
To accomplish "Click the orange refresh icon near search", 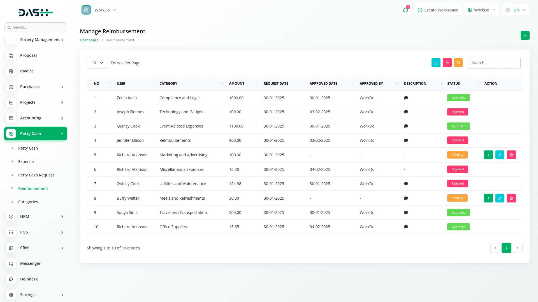I will click(458, 63).
